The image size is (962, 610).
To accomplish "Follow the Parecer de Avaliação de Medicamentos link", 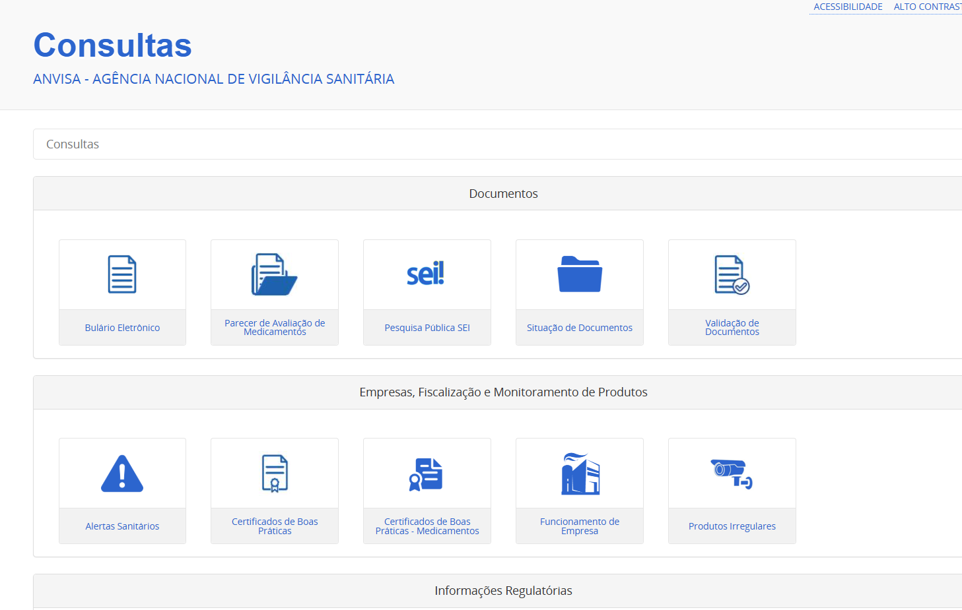I will (275, 327).
